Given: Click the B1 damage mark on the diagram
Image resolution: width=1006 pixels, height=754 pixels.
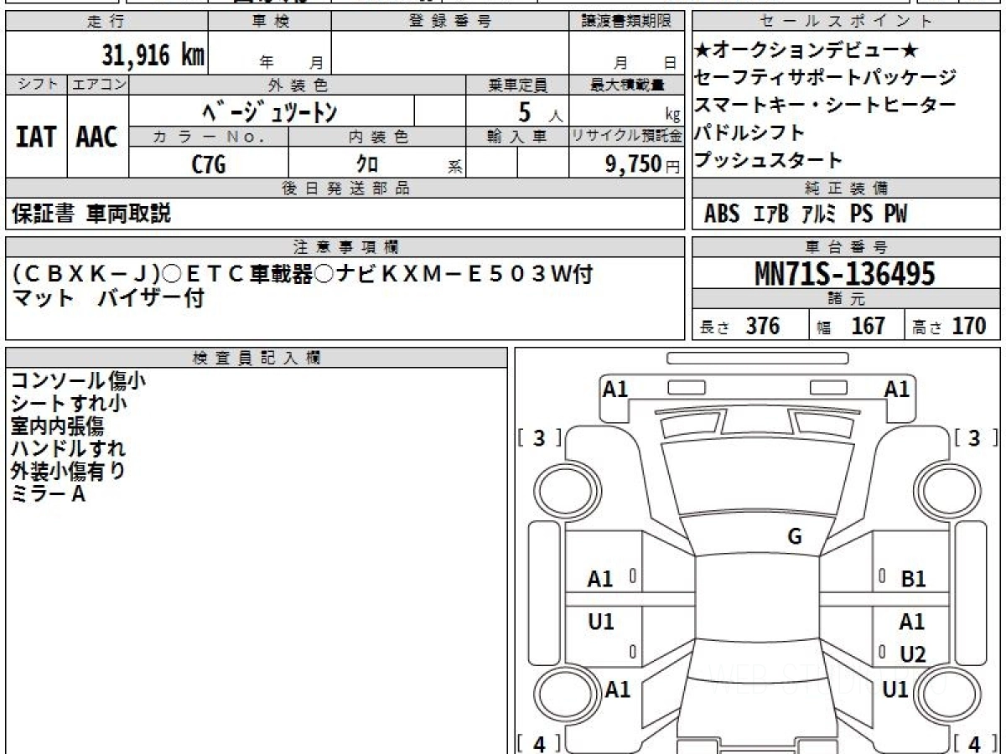Looking at the screenshot, I should 913,578.
